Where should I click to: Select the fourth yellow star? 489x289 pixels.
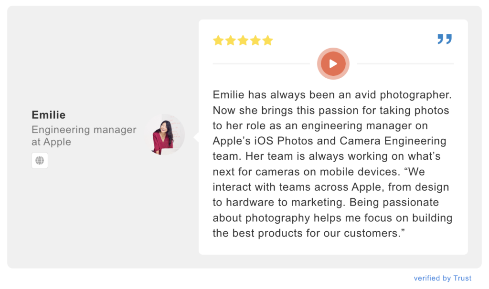[x=255, y=41]
